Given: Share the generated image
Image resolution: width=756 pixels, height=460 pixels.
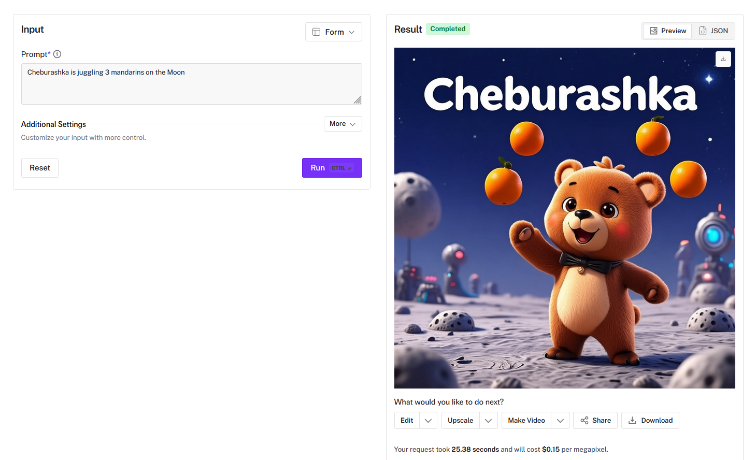Looking at the screenshot, I should click(x=595, y=421).
